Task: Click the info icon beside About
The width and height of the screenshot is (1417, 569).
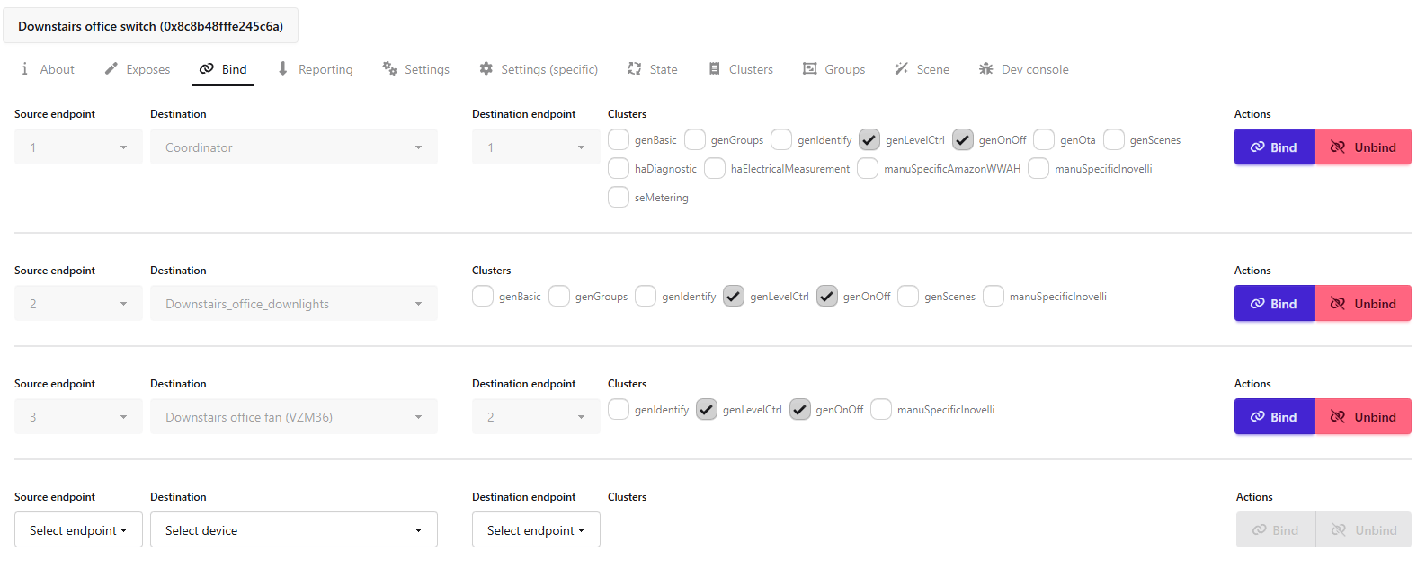Action: (x=24, y=69)
